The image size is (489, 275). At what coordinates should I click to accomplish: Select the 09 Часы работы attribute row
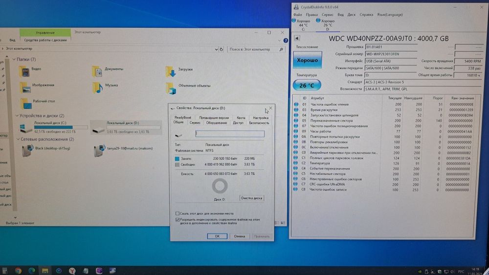pos(384,131)
